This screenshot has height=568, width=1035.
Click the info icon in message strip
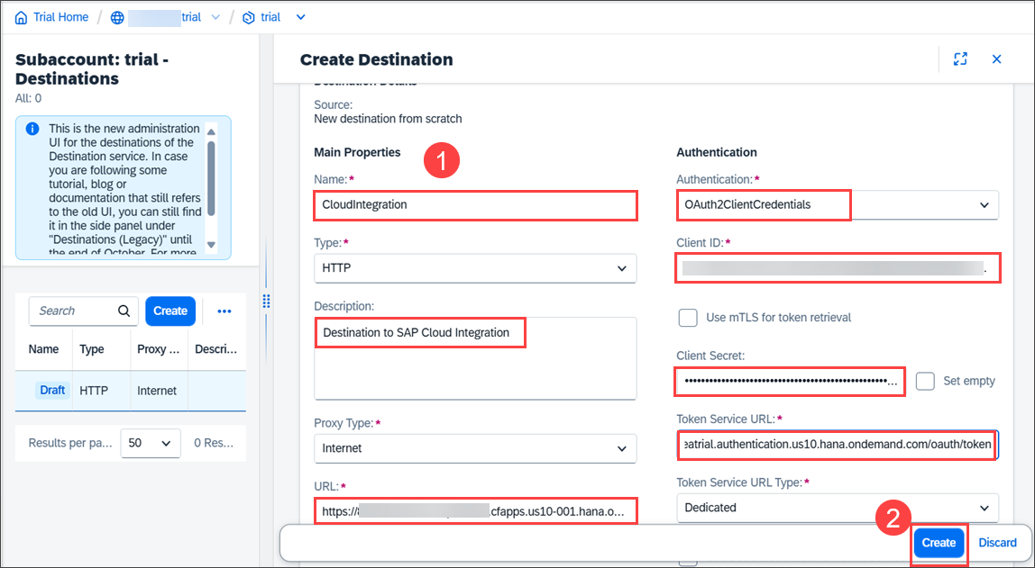(x=32, y=129)
